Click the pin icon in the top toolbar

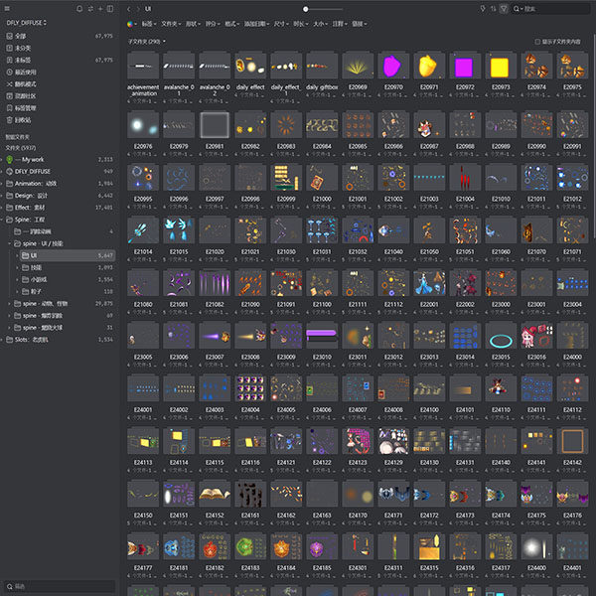[x=483, y=8]
